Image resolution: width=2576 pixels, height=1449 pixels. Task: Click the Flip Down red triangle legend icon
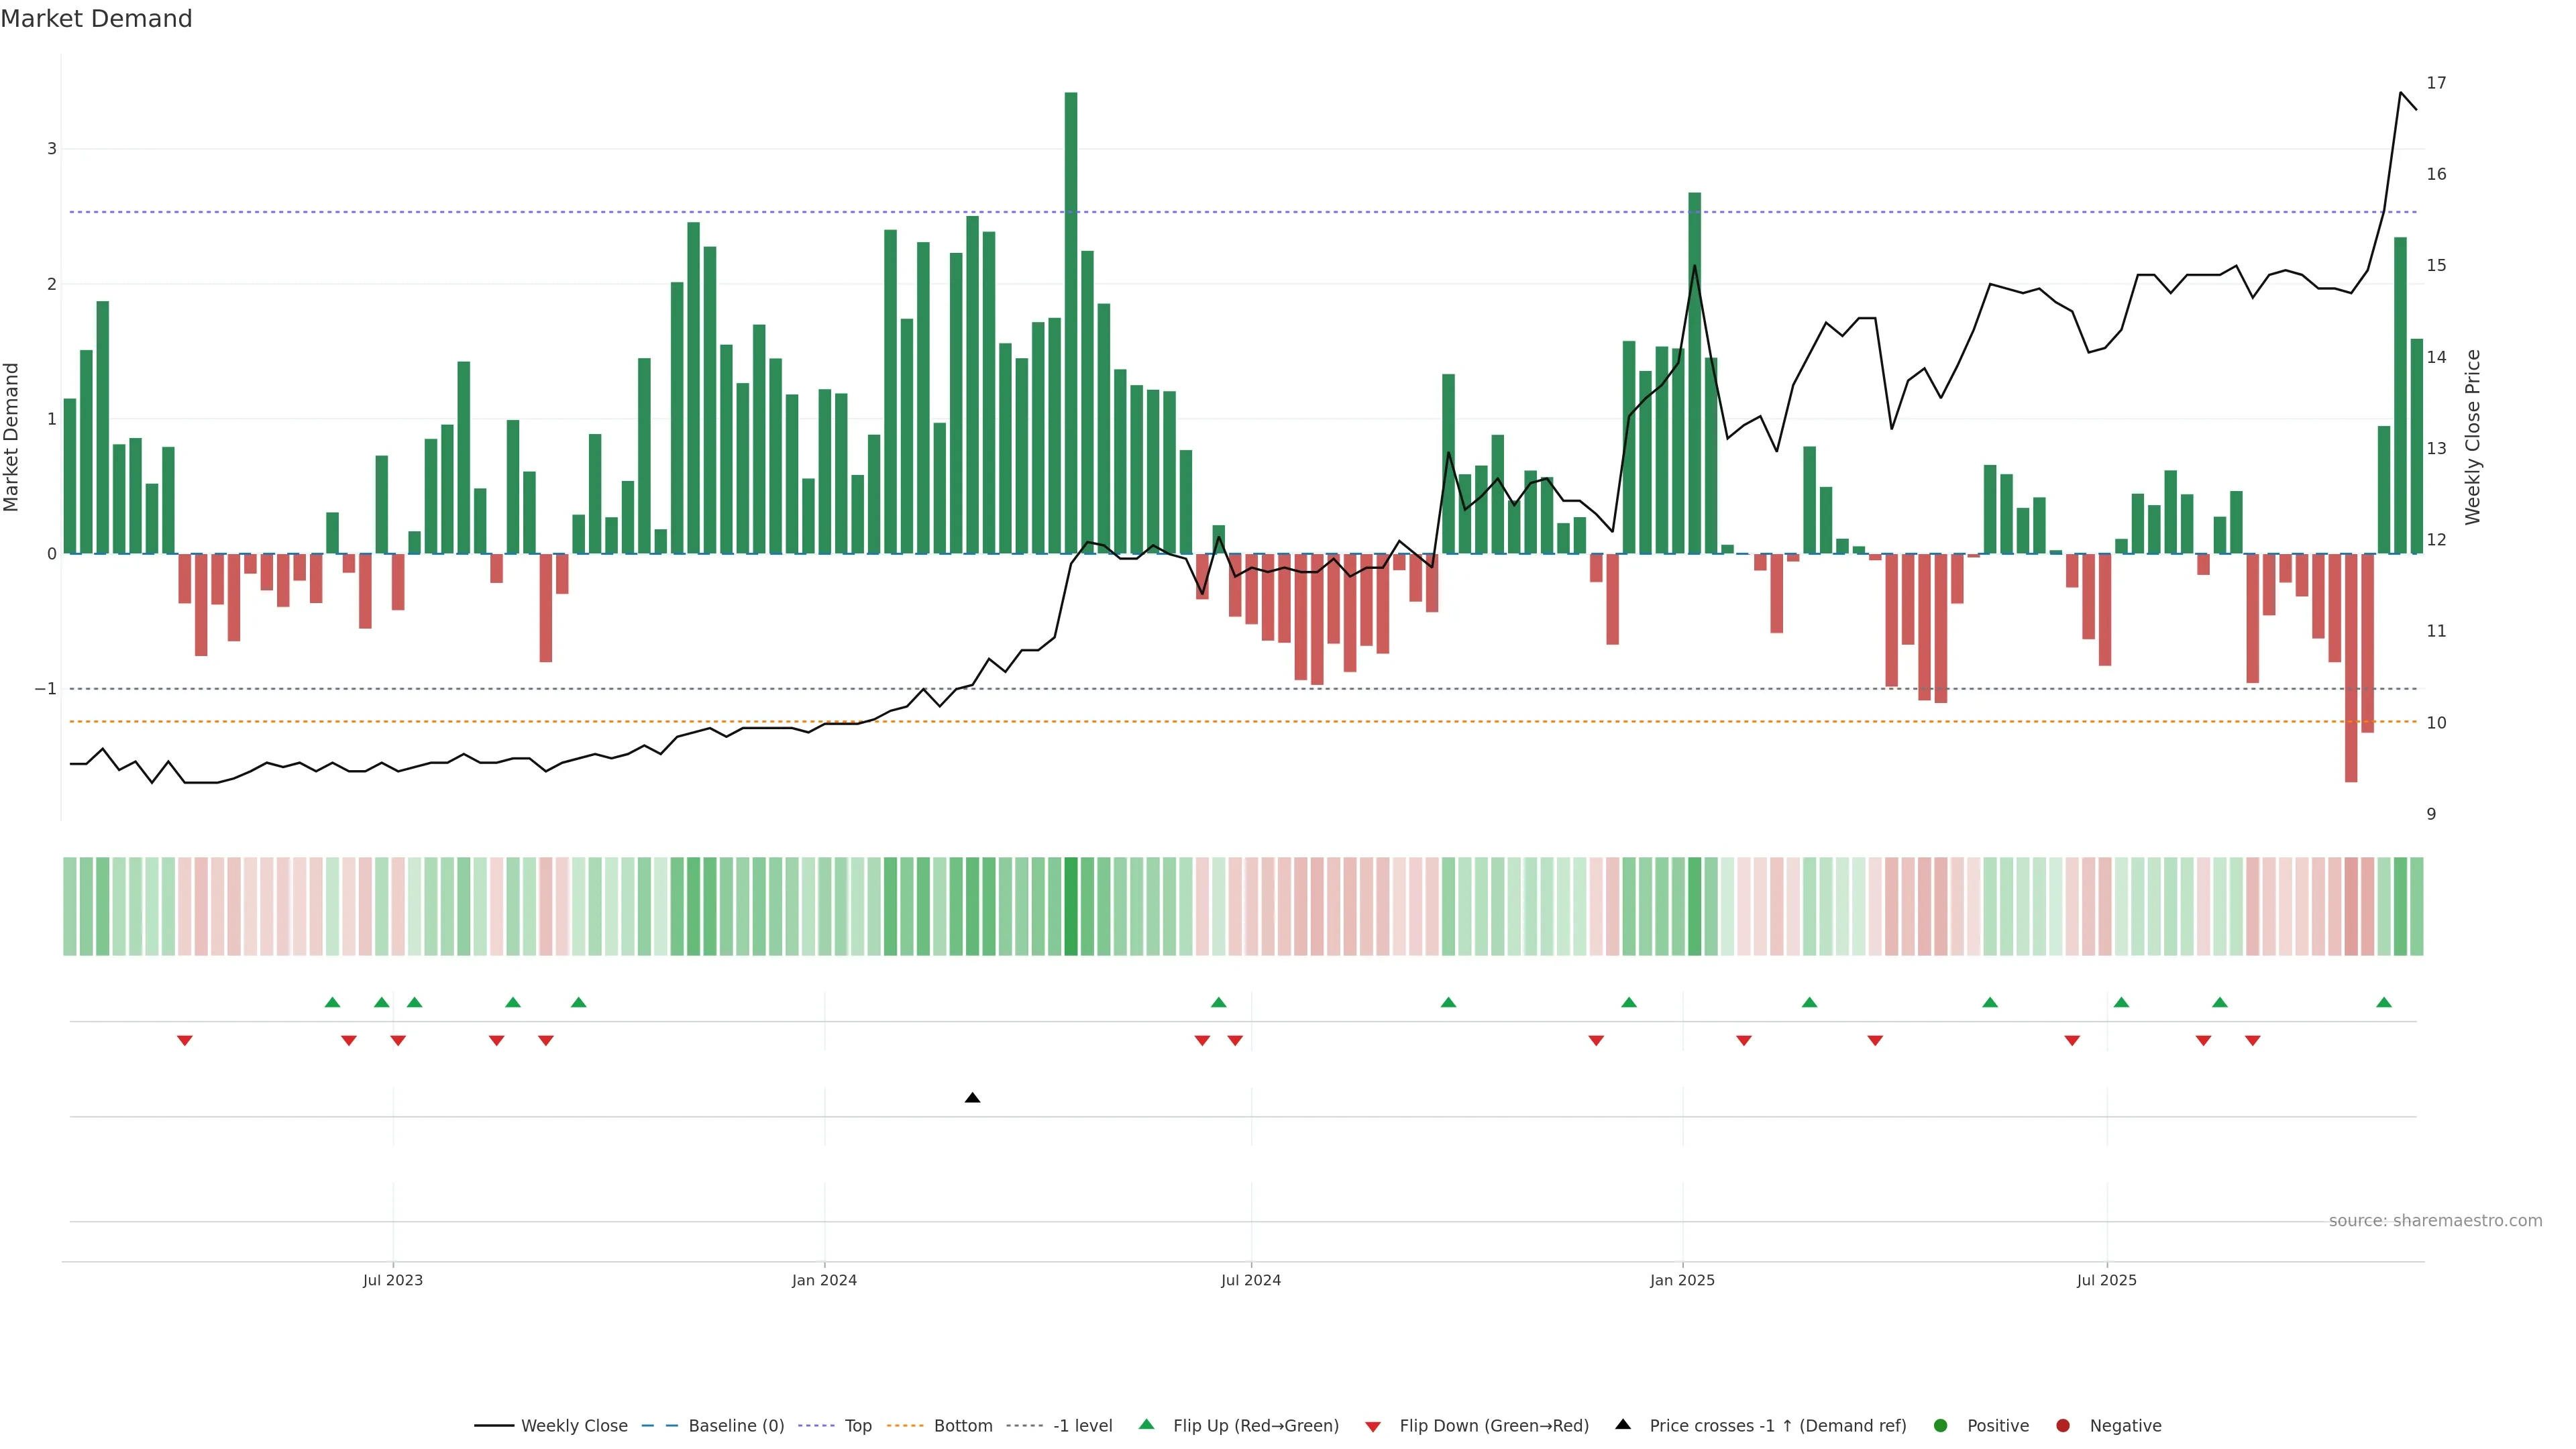click(1373, 1427)
